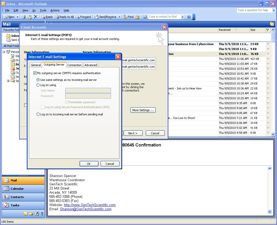
Task: Click the flag on the 422 KB message
Action: pos(268,59)
